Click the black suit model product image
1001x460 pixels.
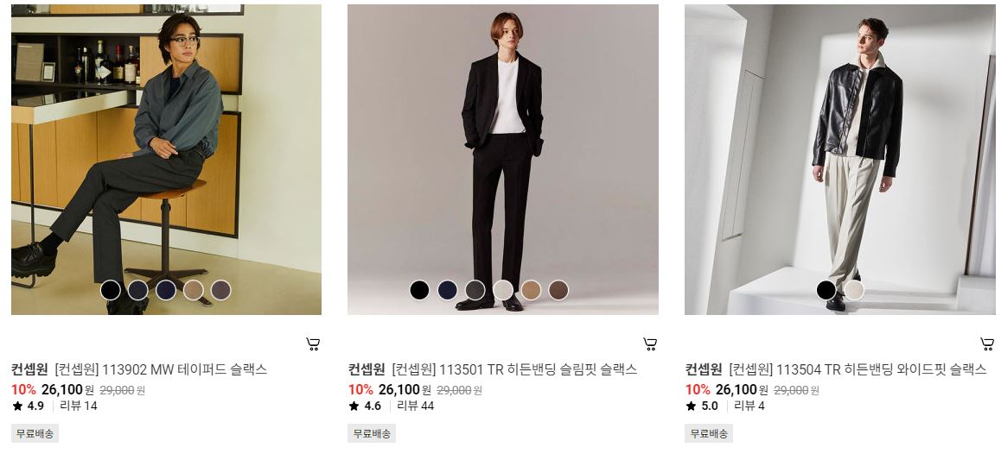coord(503,160)
